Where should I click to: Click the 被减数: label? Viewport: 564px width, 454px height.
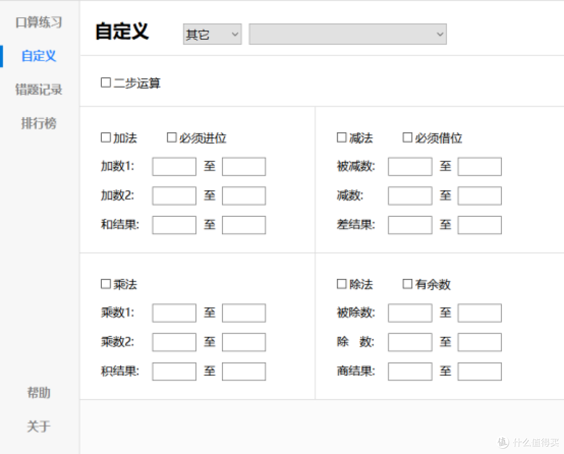tap(356, 166)
